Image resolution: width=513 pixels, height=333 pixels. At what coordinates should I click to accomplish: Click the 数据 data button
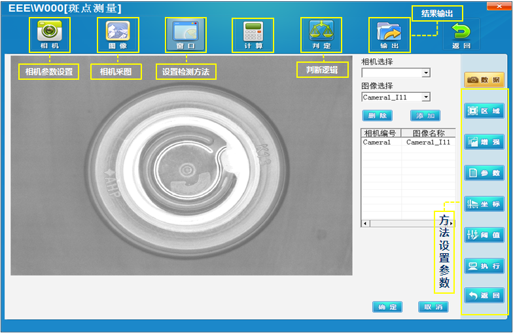[484, 80]
